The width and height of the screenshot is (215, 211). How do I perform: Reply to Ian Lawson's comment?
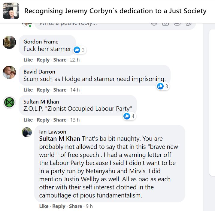coord(59,206)
